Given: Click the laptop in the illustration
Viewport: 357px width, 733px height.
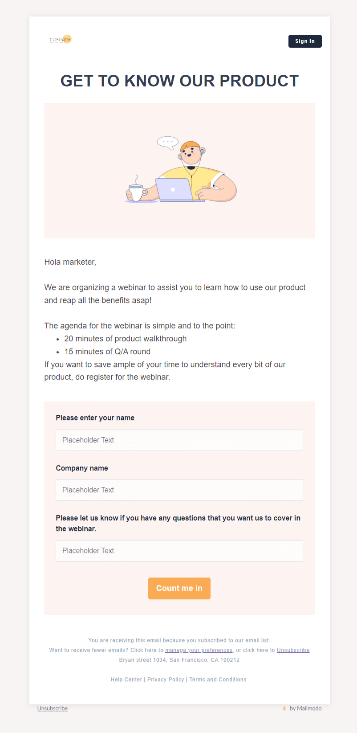Looking at the screenshot, I should click(174, 190).
